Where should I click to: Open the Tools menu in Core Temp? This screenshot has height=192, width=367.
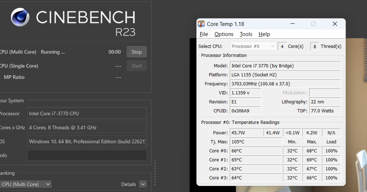pyautogui.click(x=246, y=34)
